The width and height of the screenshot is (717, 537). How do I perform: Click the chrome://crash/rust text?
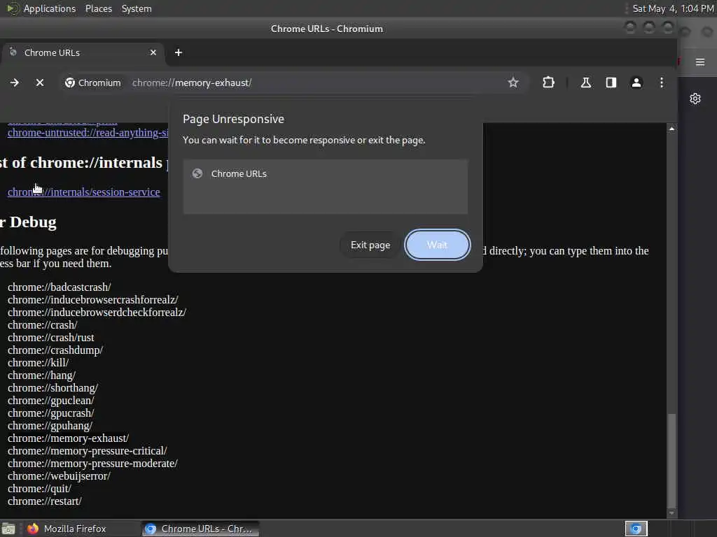(x=50, y=338)
